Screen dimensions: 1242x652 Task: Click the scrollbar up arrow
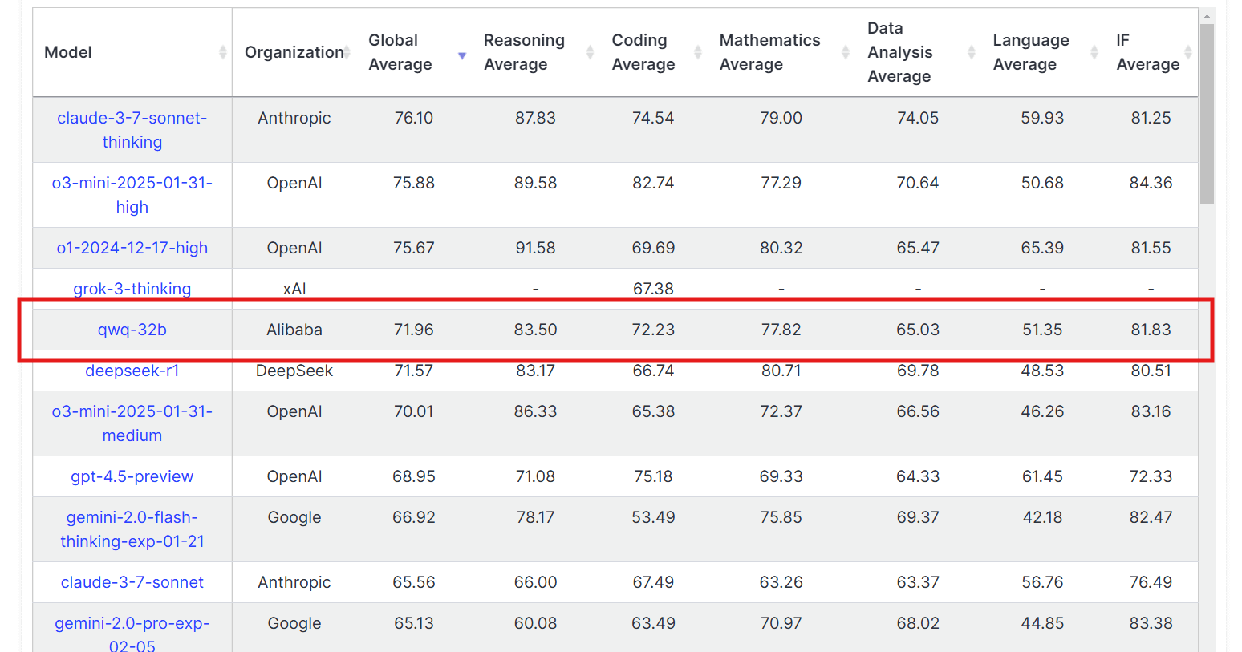[1207, 15]
